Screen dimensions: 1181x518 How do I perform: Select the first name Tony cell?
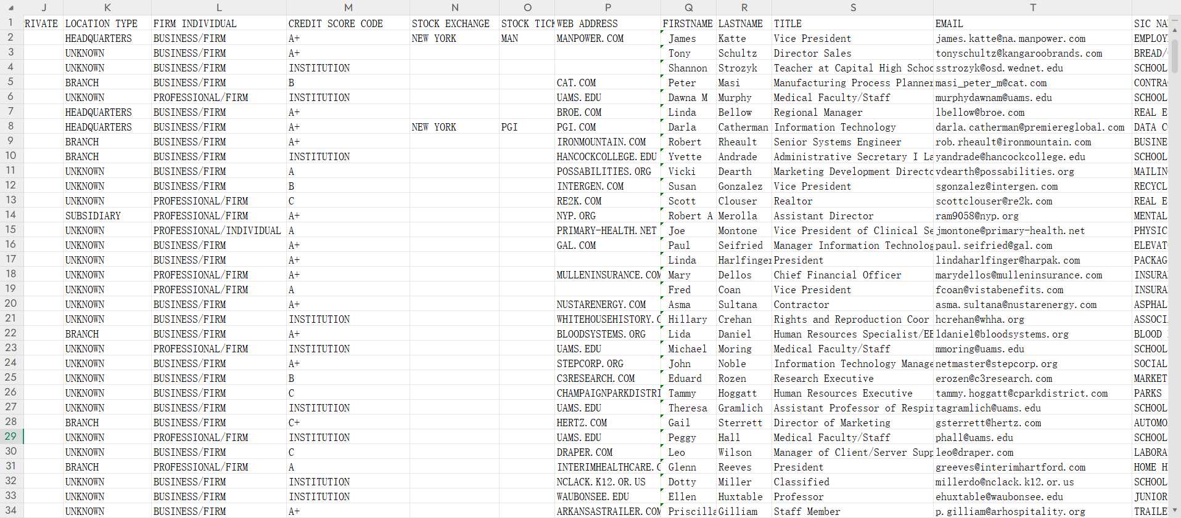pos(688,52)
